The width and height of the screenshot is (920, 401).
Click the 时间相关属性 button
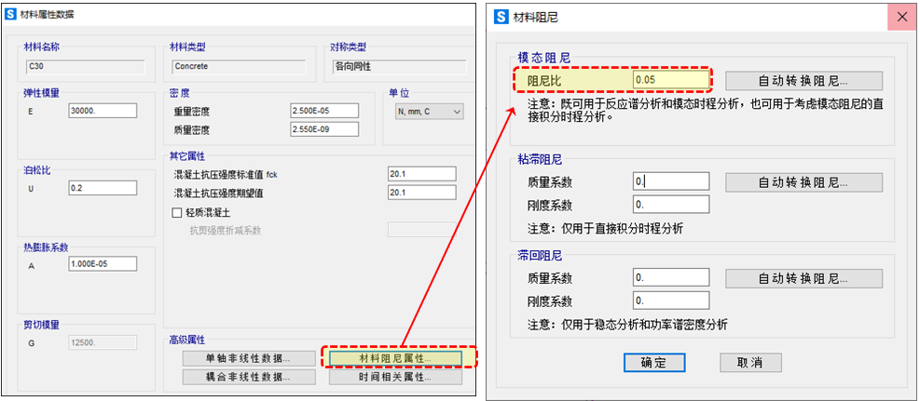[396, 377]
